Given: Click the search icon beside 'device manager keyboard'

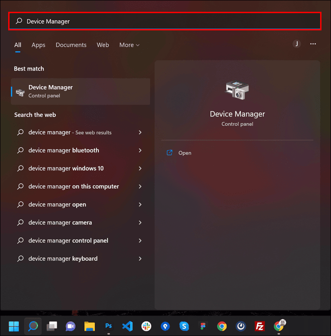Looking at the screenshot, I should click(20, 258).
